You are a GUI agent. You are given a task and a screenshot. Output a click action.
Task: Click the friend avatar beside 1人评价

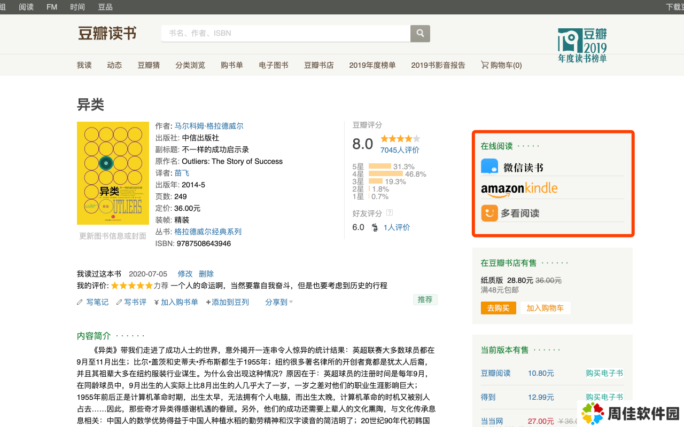(375, 227)
